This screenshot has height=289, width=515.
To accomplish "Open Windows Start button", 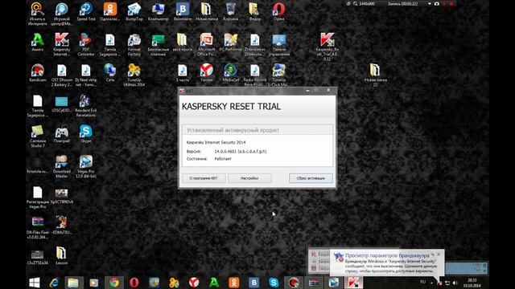I will 35,283.
